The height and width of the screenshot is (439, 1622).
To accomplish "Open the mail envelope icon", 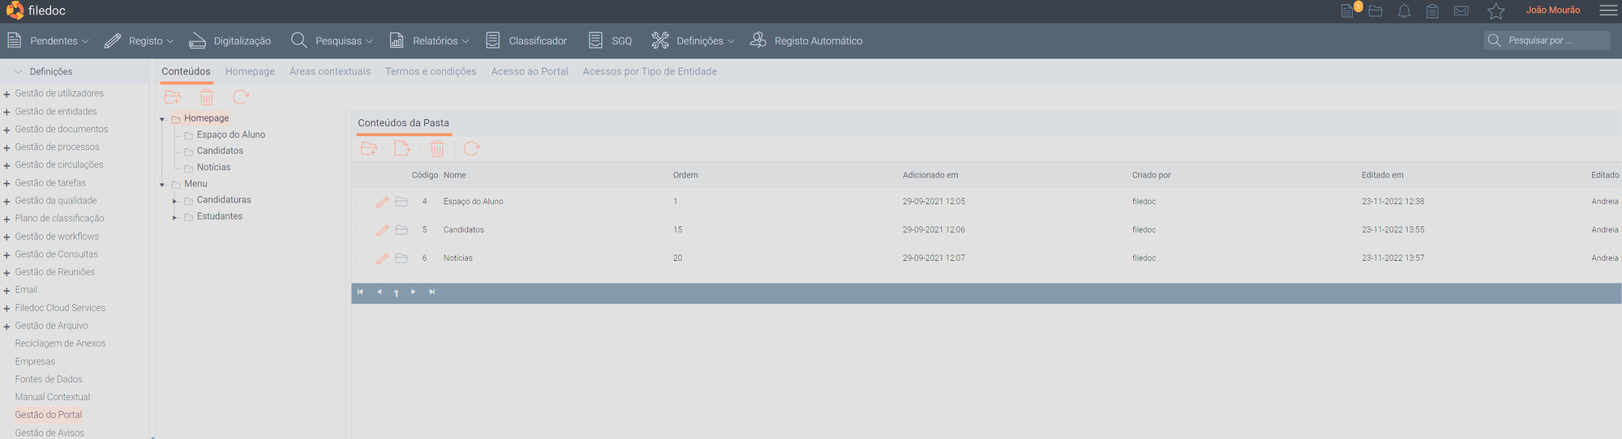I will click(x=1461, y=11).
